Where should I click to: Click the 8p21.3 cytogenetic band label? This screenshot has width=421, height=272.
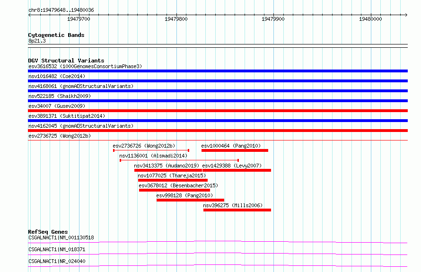[37, 41]
